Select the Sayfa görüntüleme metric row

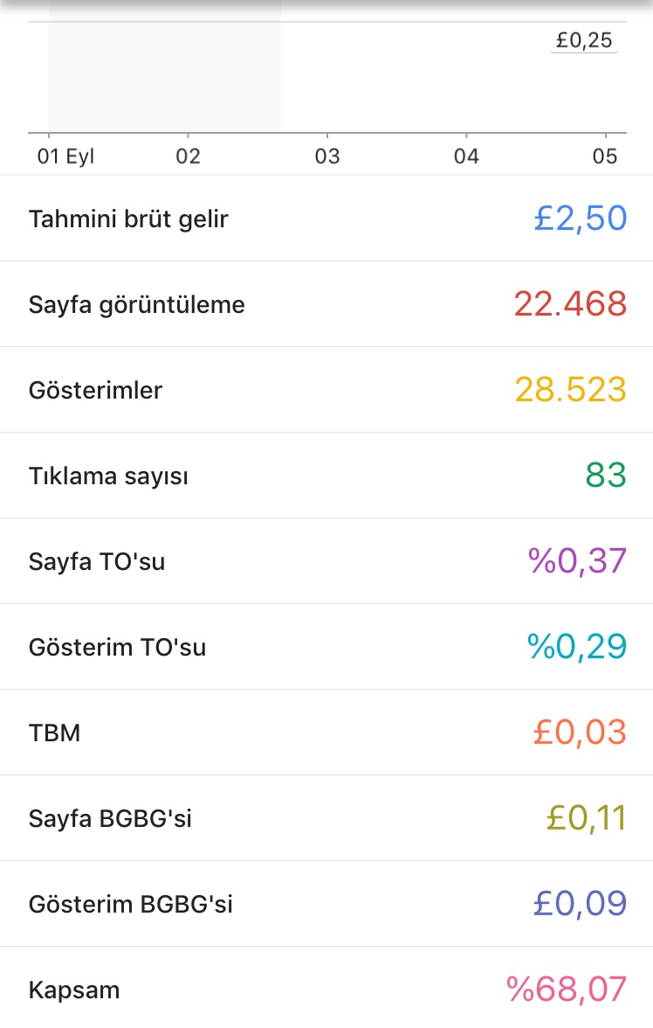coord(326,304)
